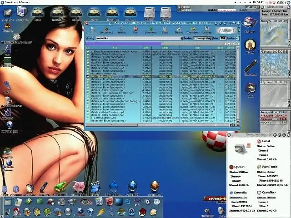Image resolution: width=291 pixels, height=218 pixels.
Task: Open the Transfers toolbar button
Action: point(193,30)
